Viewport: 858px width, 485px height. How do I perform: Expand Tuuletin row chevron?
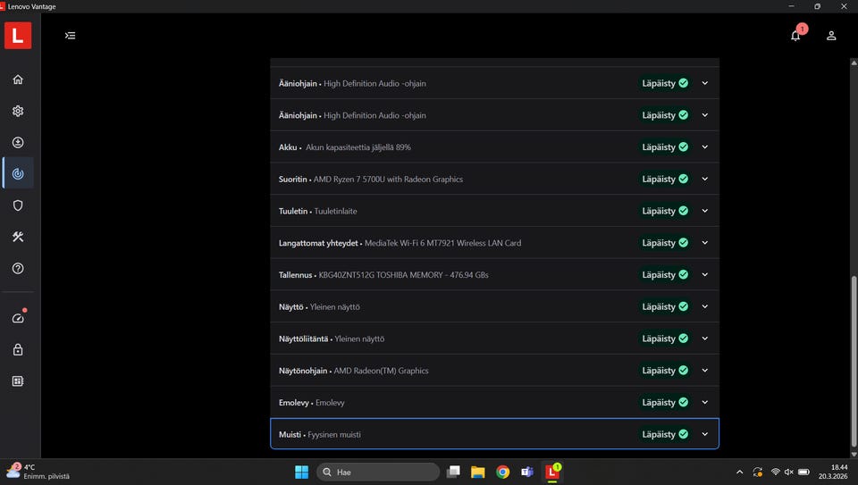point(705,211)
